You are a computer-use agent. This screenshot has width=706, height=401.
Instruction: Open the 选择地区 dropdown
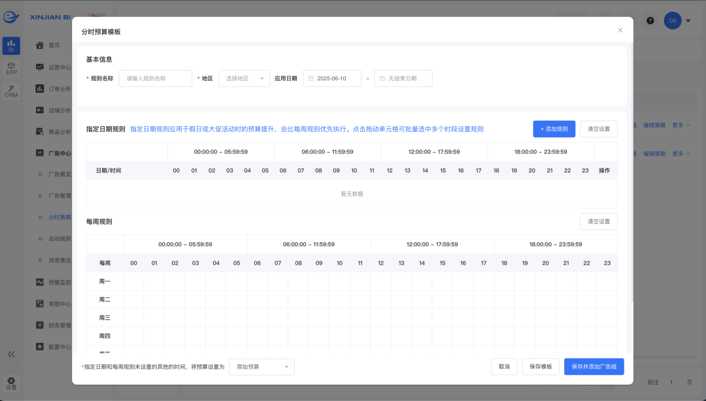pyautogui.click(x=244, y=78)
